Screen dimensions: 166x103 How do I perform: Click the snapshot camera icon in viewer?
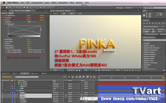click(77, 70)
